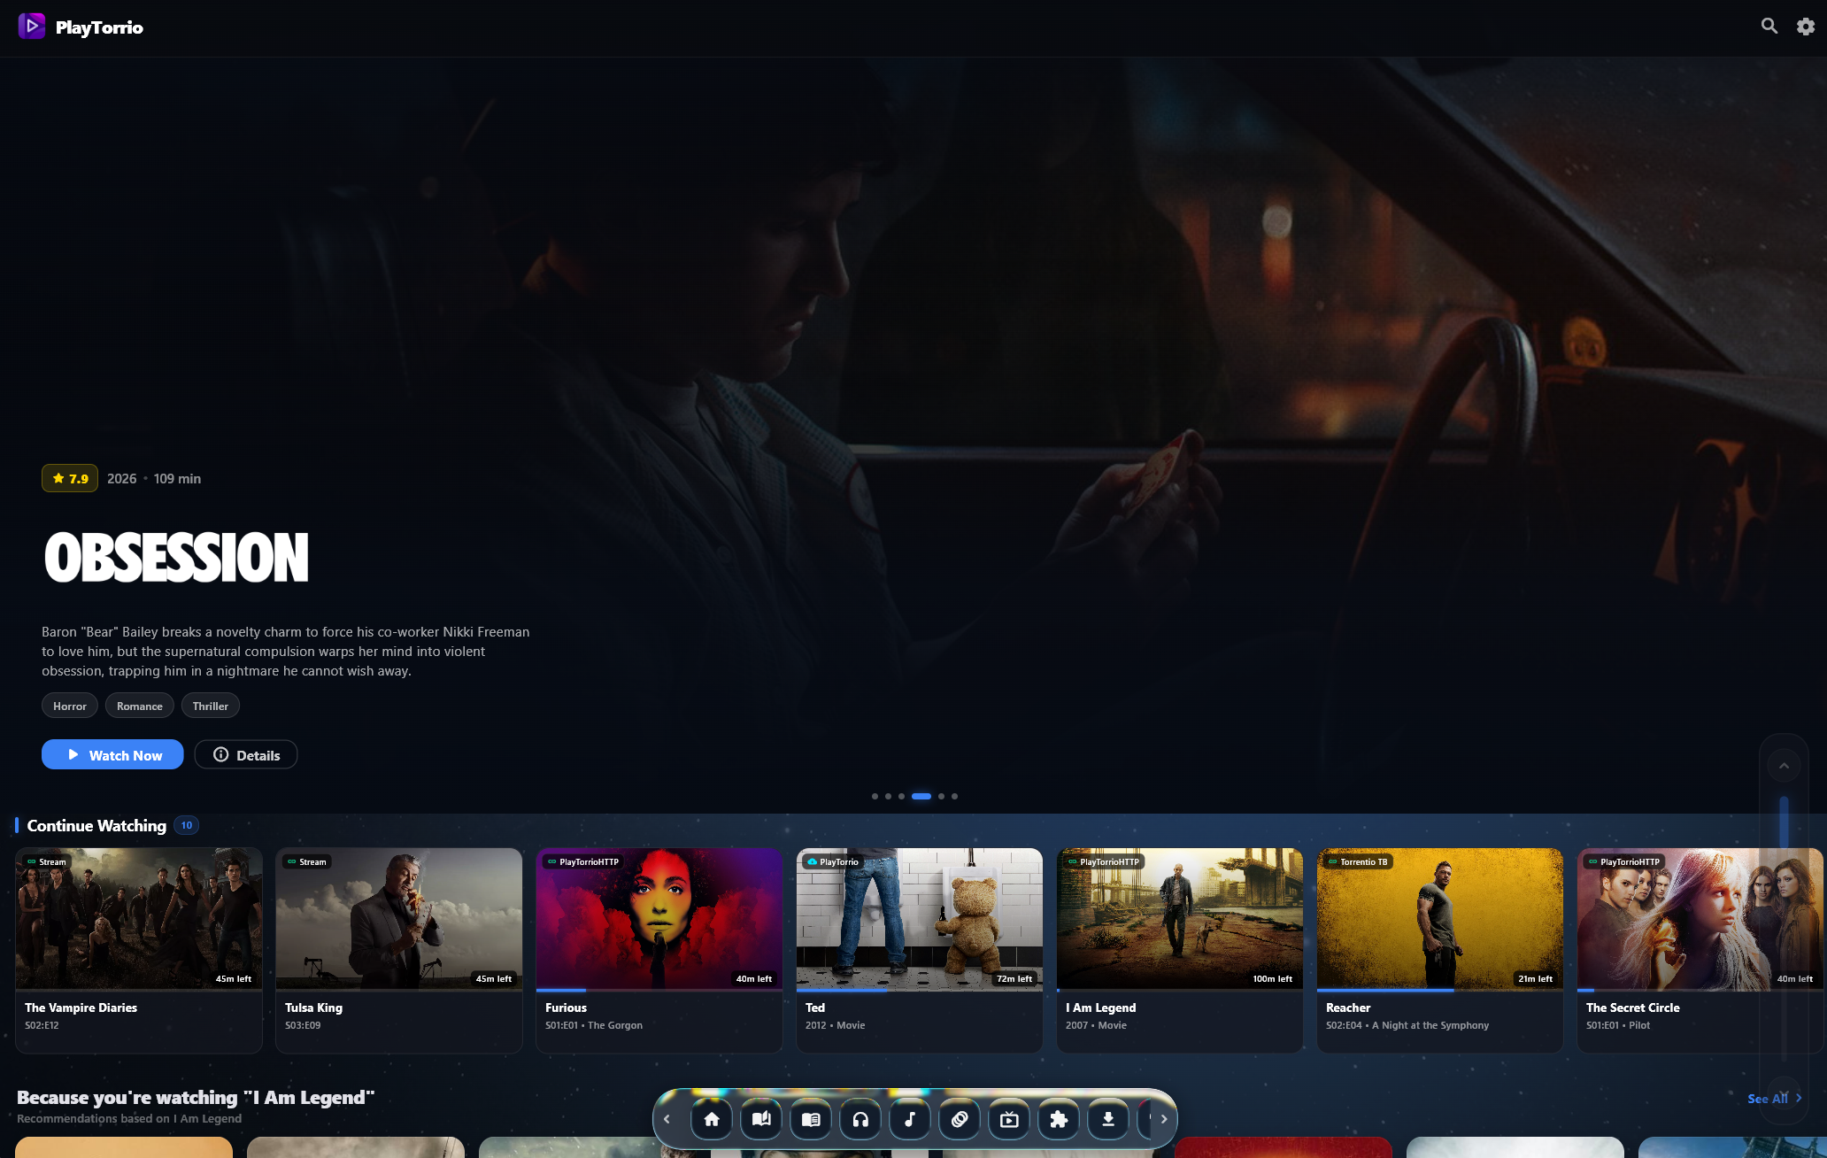Click the "2026" release year text

(122, 478)
